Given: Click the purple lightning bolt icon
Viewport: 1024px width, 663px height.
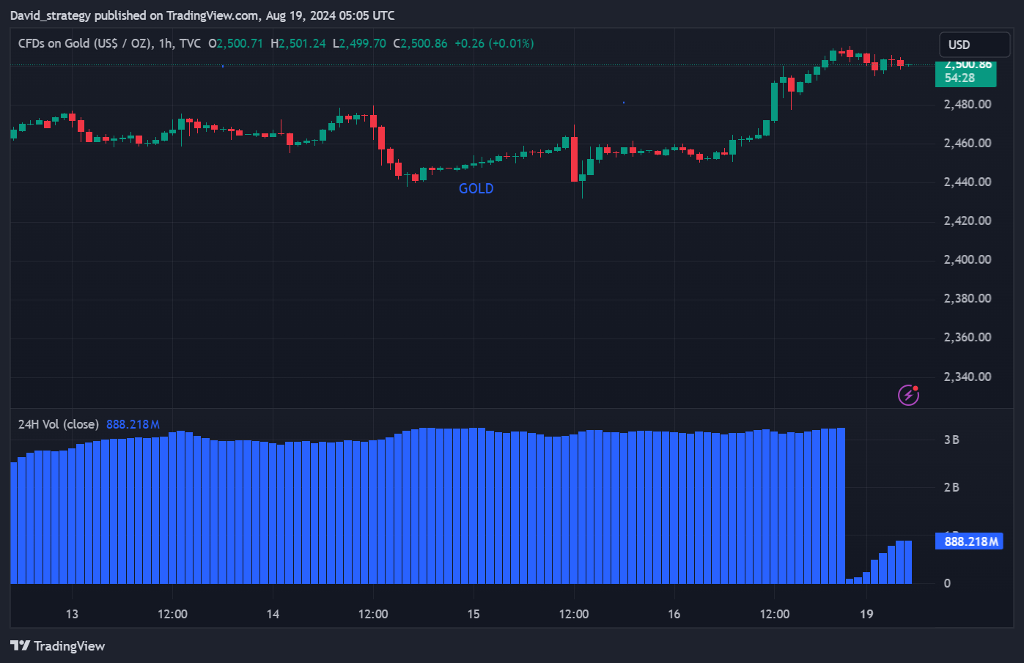Looking at the screenshot, I should 909,396.
